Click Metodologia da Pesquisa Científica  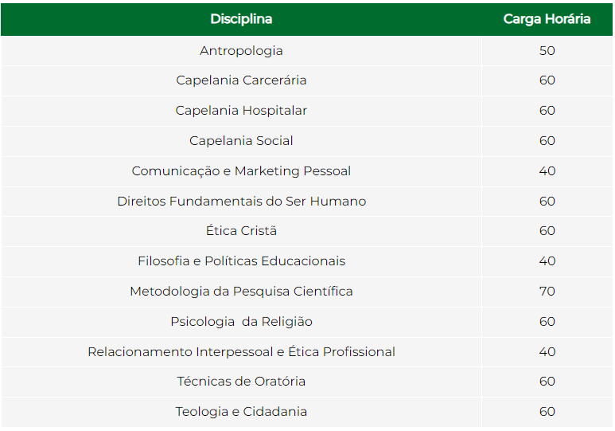[241, 291]
